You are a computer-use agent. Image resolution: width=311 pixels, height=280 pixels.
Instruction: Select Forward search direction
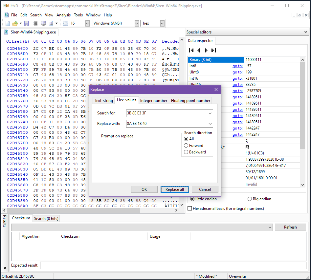tap(186, 146)
